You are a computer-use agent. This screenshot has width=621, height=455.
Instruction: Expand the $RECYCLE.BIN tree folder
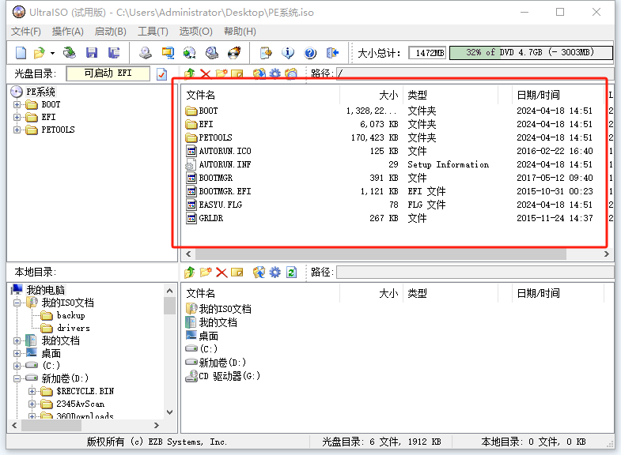tap(32, 391)
